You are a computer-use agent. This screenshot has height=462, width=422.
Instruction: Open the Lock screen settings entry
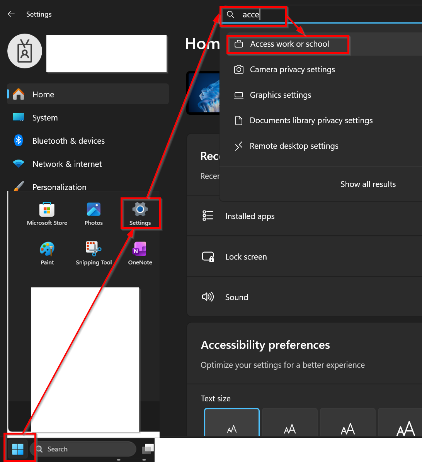(246, 256)
